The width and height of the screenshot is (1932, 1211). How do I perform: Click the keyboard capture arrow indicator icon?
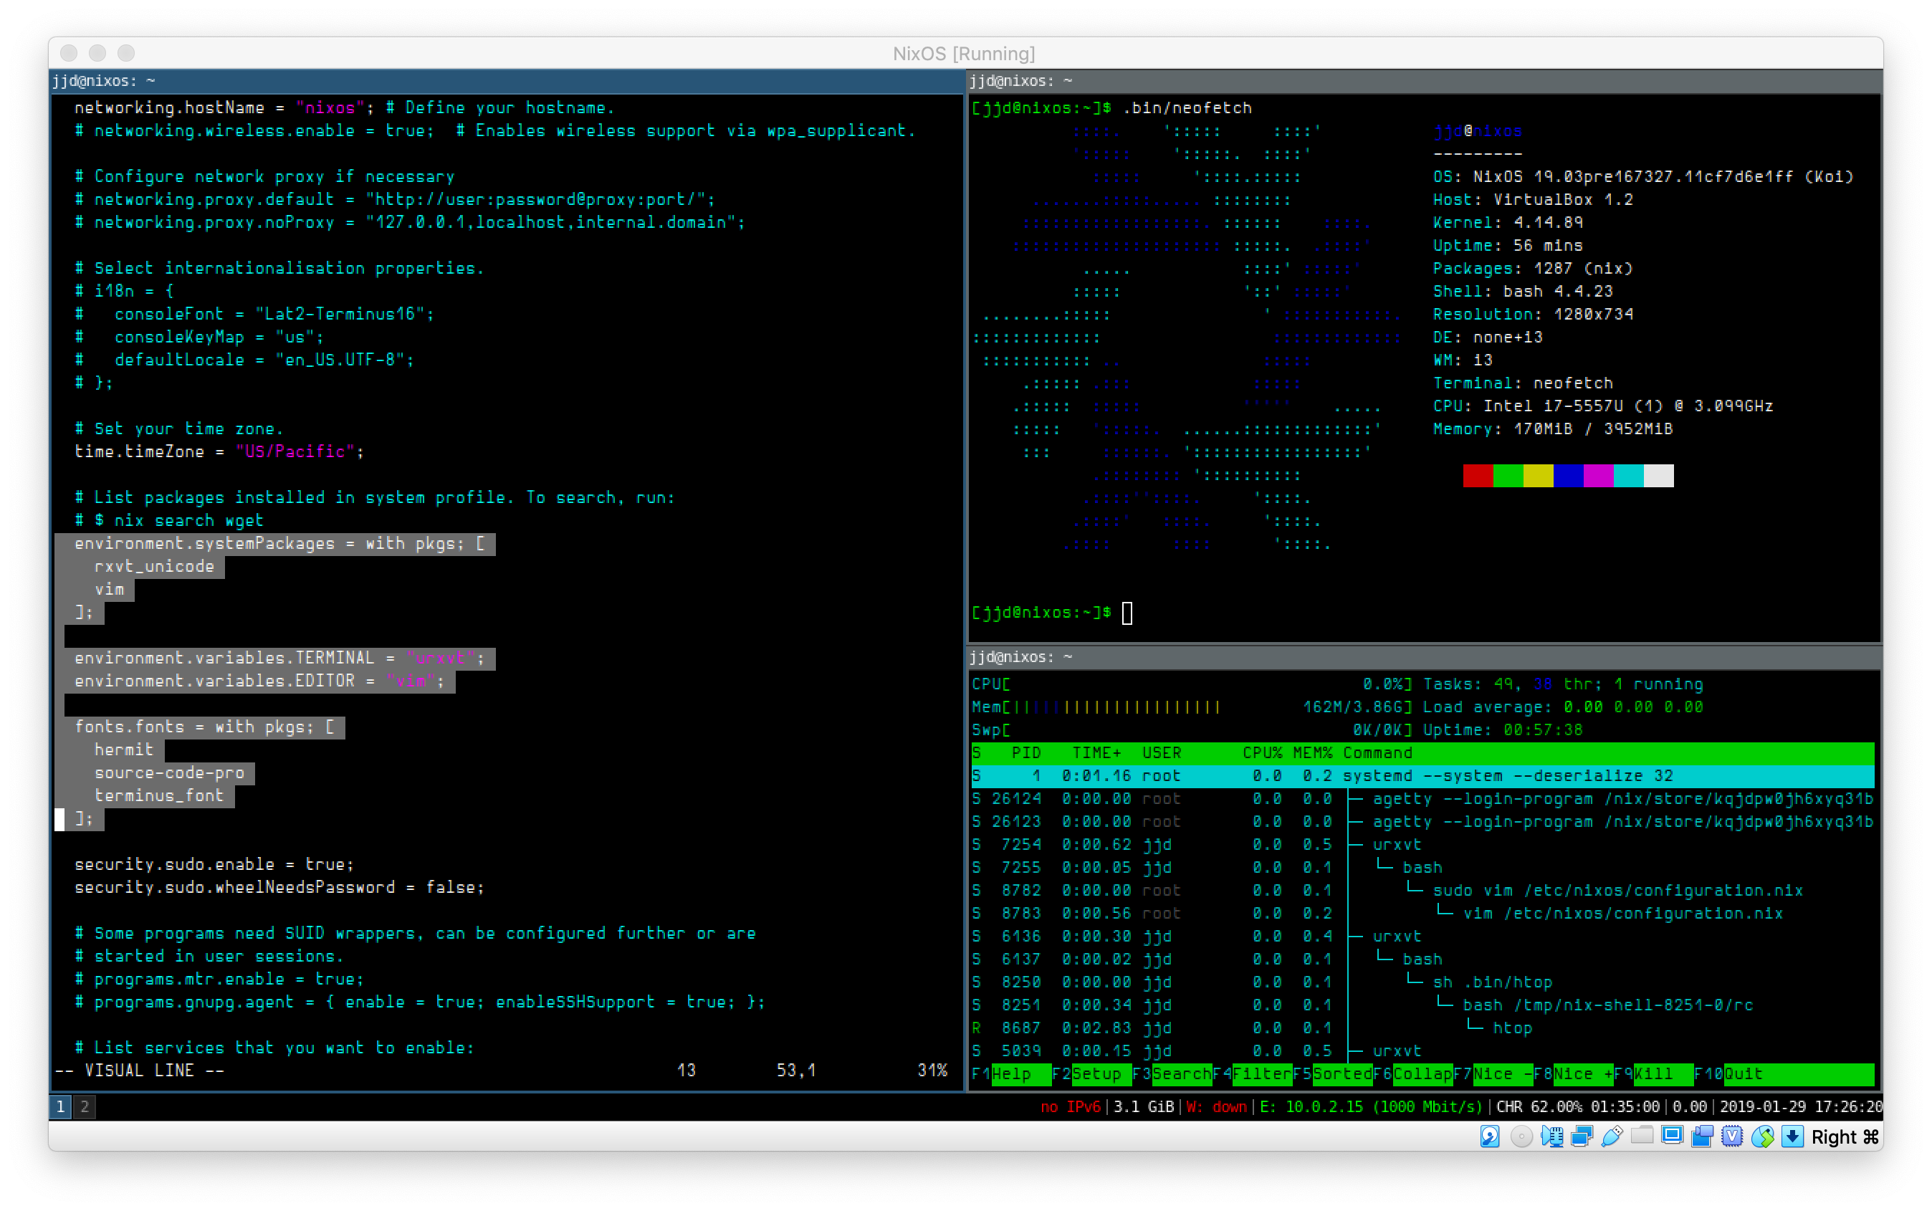[x=1793, y=1136]
